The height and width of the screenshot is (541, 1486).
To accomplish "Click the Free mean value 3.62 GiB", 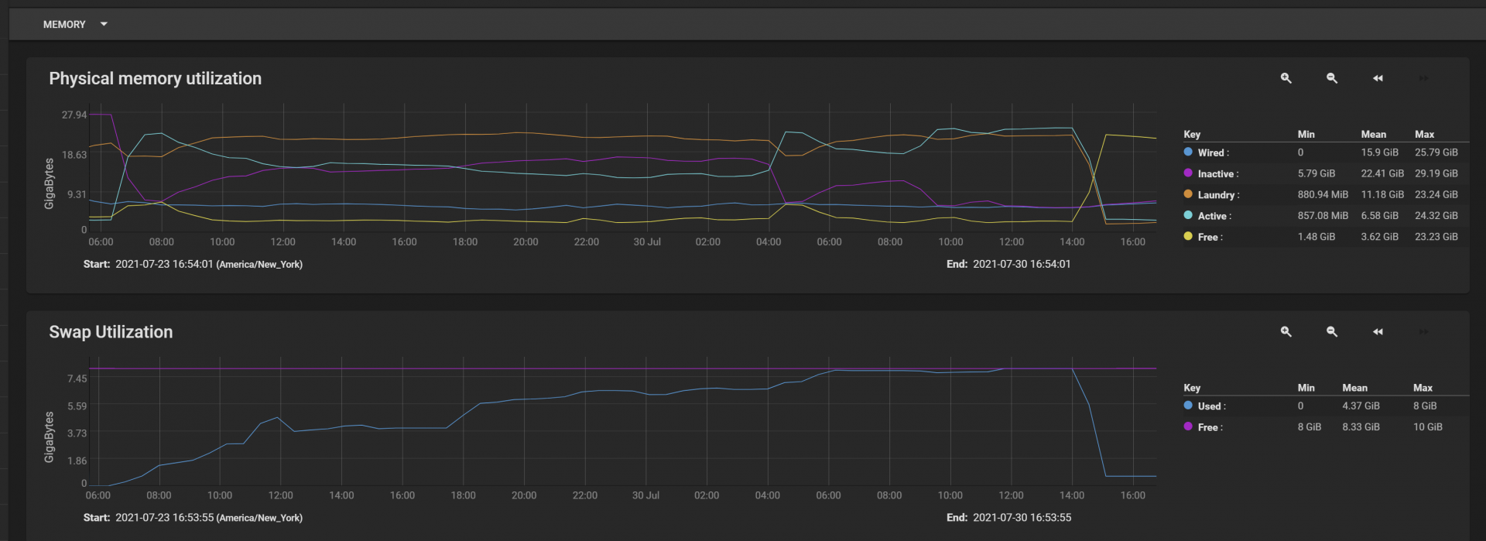I will [x=1380, y=237].
